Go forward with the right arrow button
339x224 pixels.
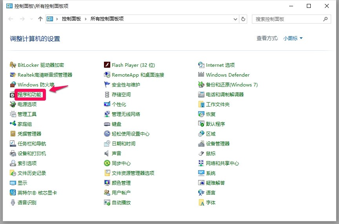click(x=22, y=19)
